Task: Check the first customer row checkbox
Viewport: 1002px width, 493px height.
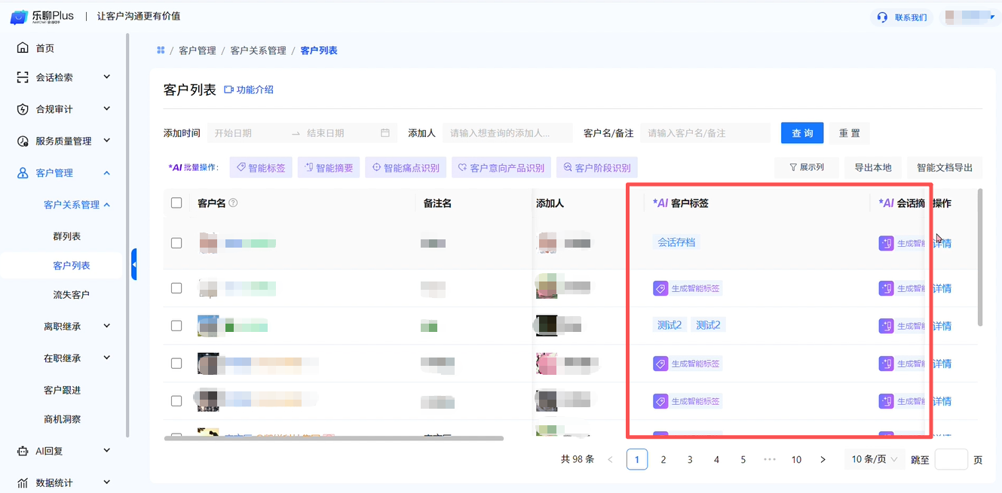Action: [176, 243]
